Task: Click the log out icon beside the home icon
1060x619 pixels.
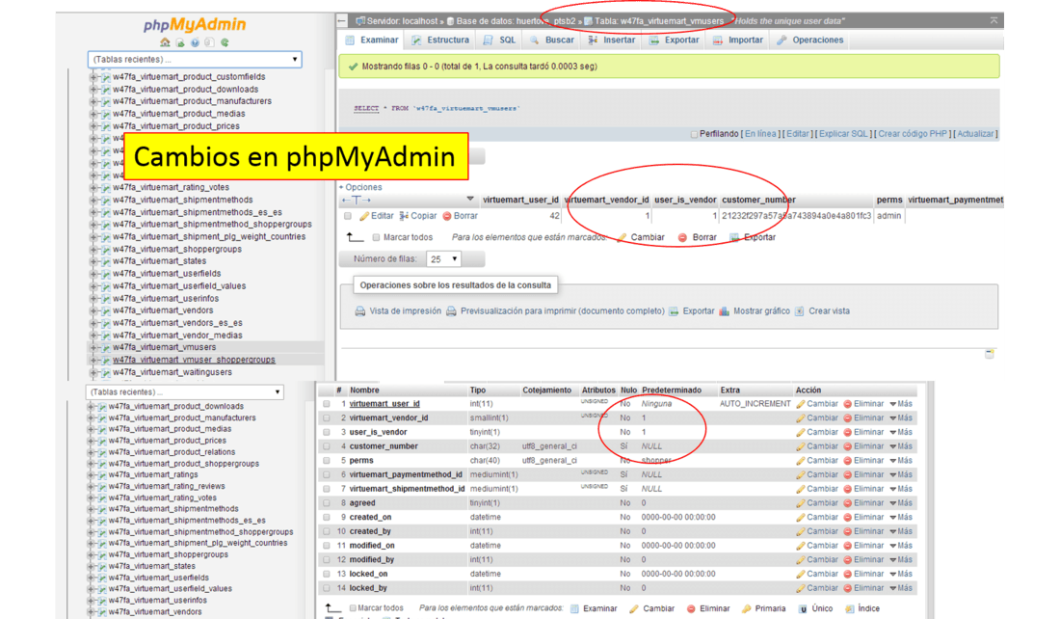Action: click(180, 42)
